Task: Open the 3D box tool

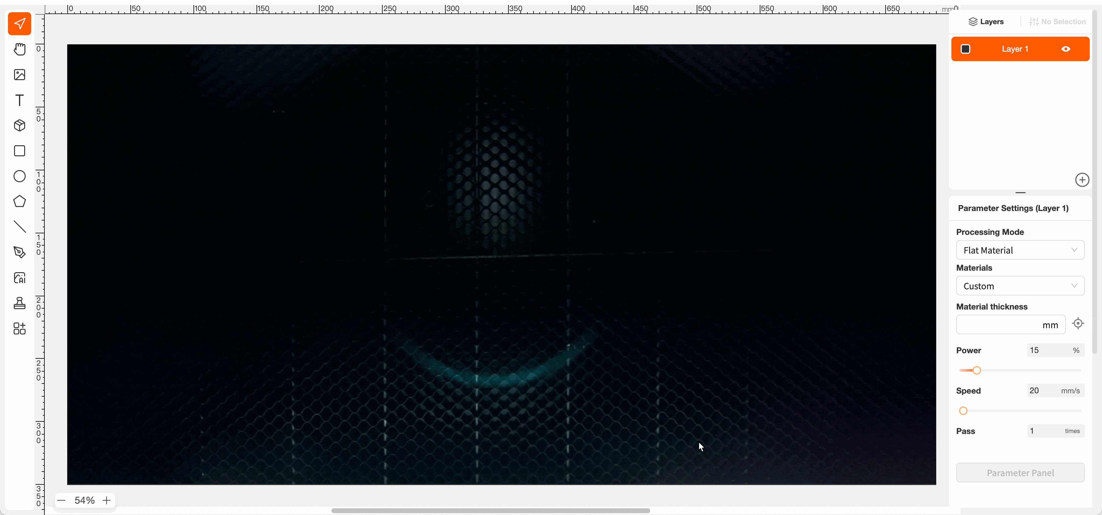Action: coord(19,125)
